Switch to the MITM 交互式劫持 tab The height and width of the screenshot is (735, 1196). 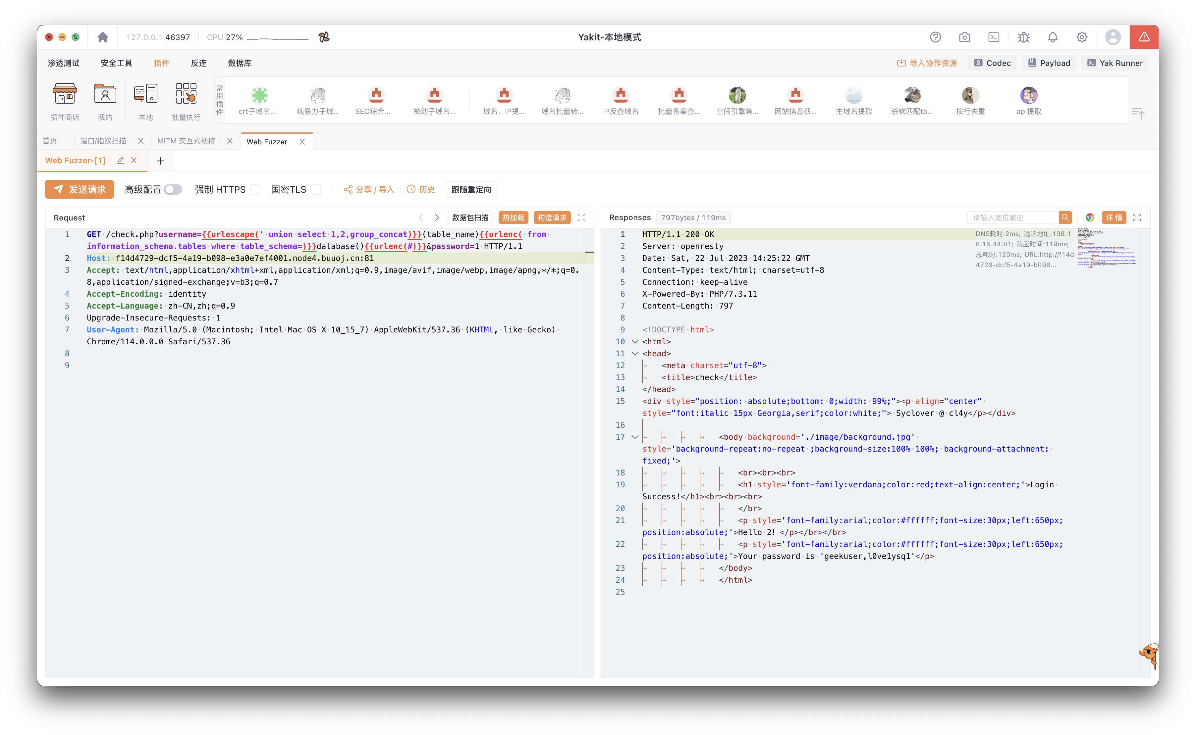(x=186, y=141)
